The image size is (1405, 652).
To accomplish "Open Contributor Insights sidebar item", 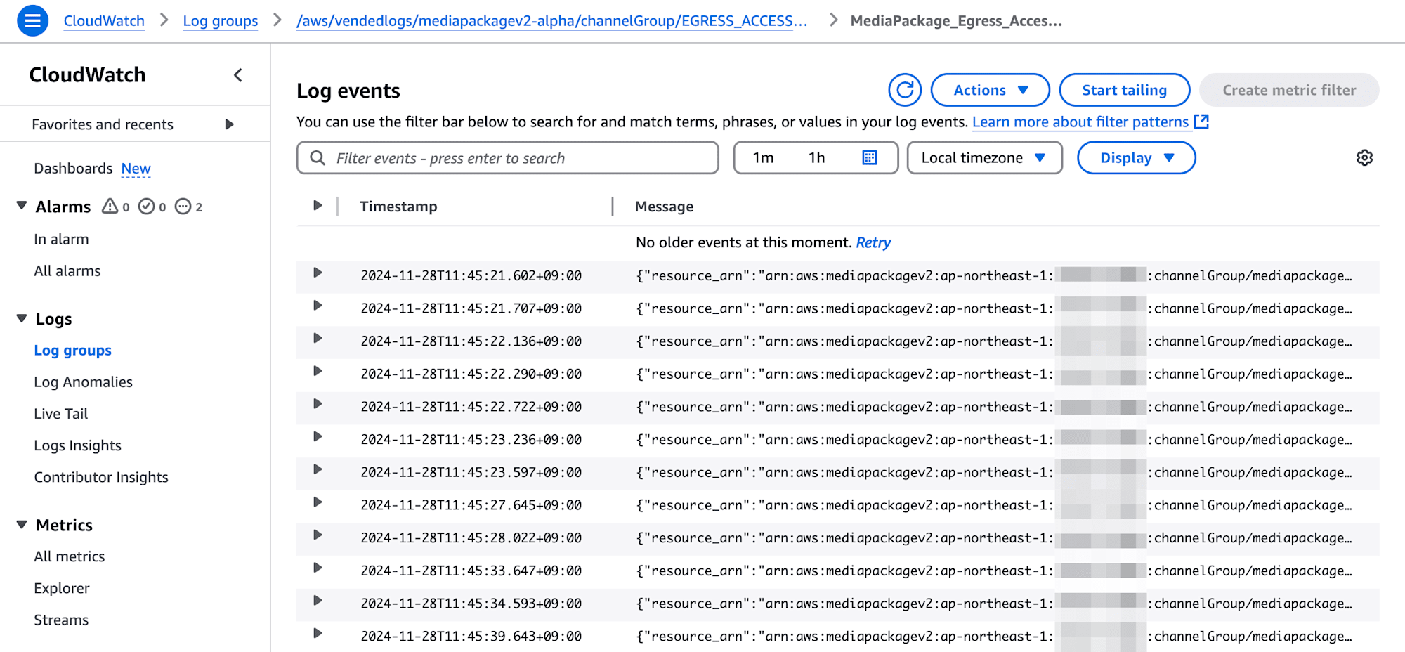I will (x=101, y=477).
